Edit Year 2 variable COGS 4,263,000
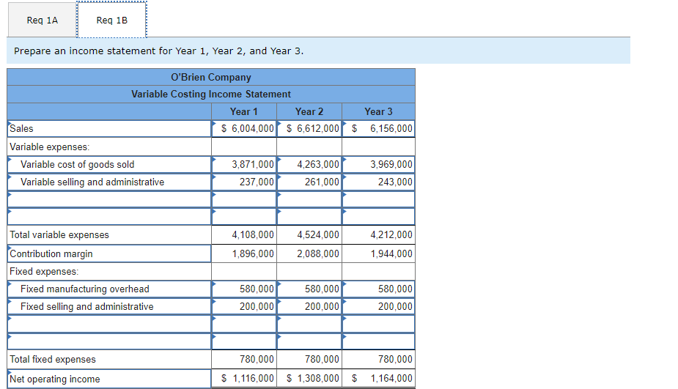 click(x=309, y=165)
